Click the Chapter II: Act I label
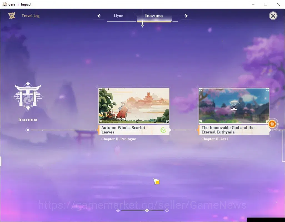285x222 pixels. (x=215, y=139)
